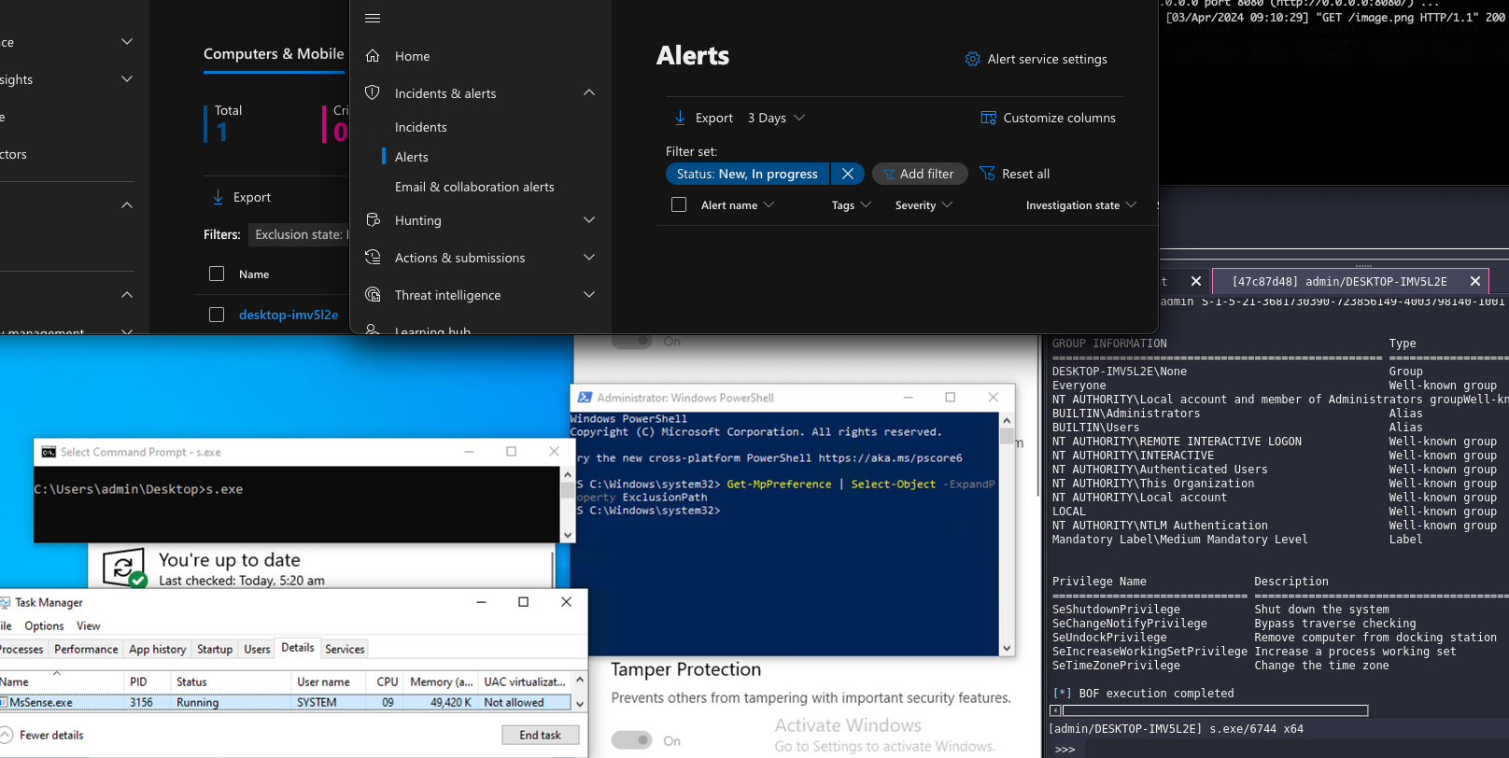Click the Hunting icon in navigation
Viewport: 1509px width, 758px height.
pos(373,220)
